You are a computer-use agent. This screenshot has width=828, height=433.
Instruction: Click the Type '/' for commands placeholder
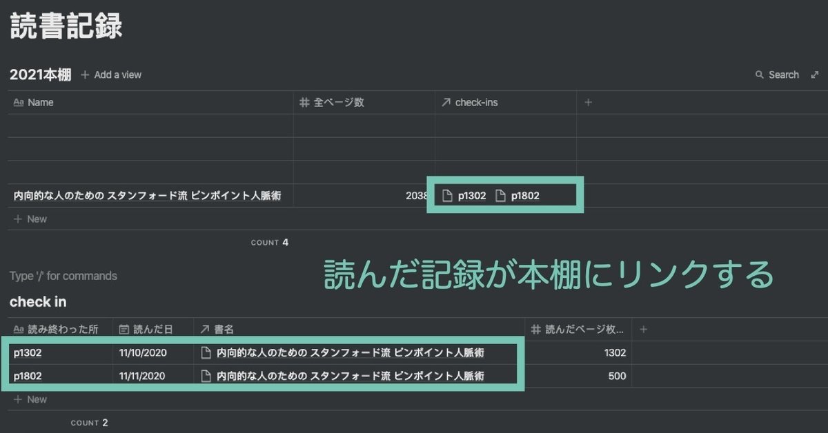coord(63,276)
